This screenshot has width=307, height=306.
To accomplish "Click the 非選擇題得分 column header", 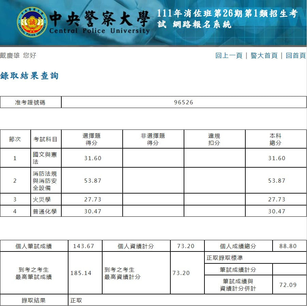I will click(153, 139).
